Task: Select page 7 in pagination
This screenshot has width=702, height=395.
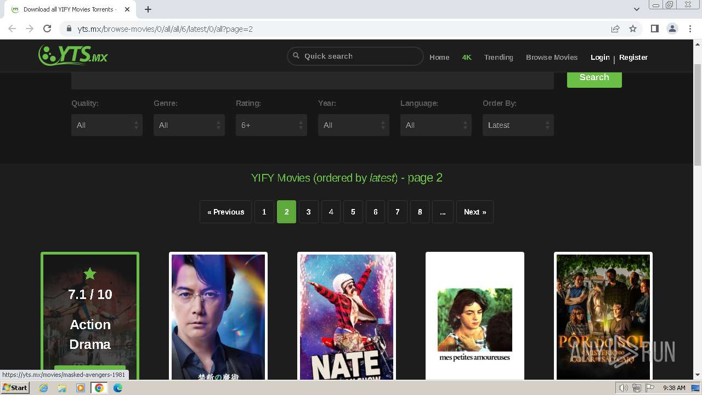Action: tap(398, 212)
